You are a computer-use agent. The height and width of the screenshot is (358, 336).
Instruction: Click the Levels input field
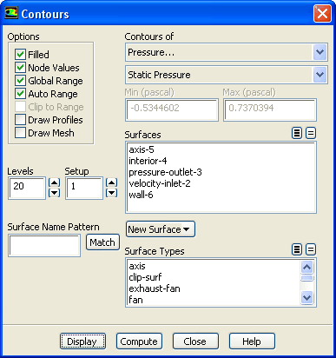click(27, 188)
